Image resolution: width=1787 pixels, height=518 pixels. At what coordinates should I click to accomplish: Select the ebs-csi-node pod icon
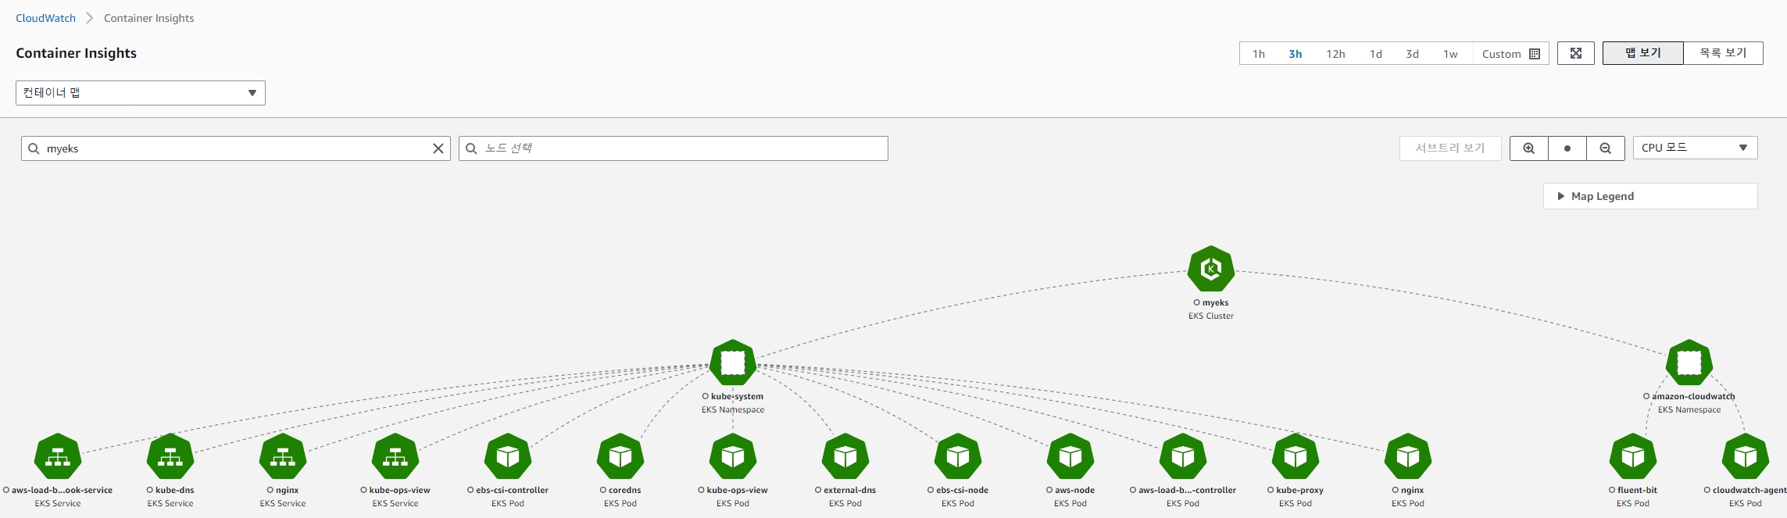click(958, 456)
